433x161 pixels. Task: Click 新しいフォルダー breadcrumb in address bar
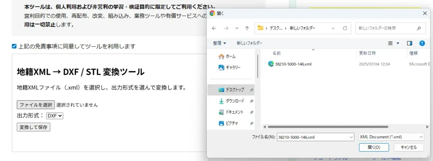302,28
